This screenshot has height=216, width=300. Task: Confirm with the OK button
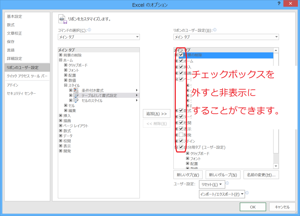coord(253,207)
